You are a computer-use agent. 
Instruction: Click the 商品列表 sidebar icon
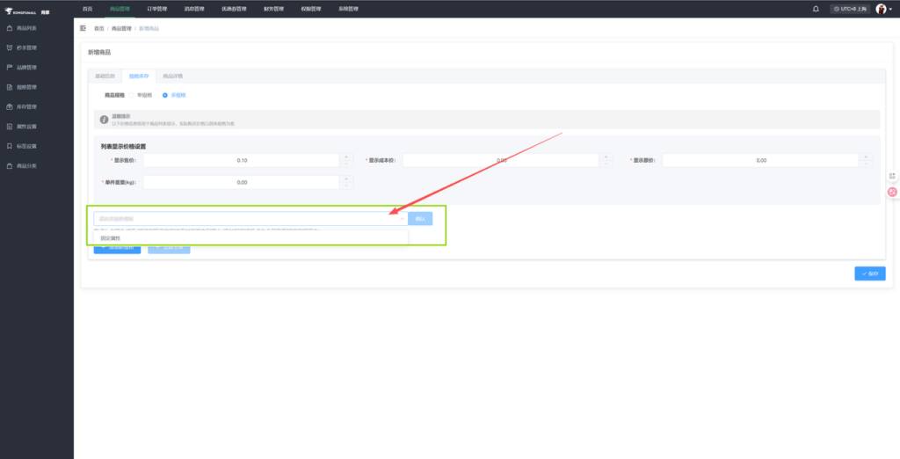tap(10, 28)
